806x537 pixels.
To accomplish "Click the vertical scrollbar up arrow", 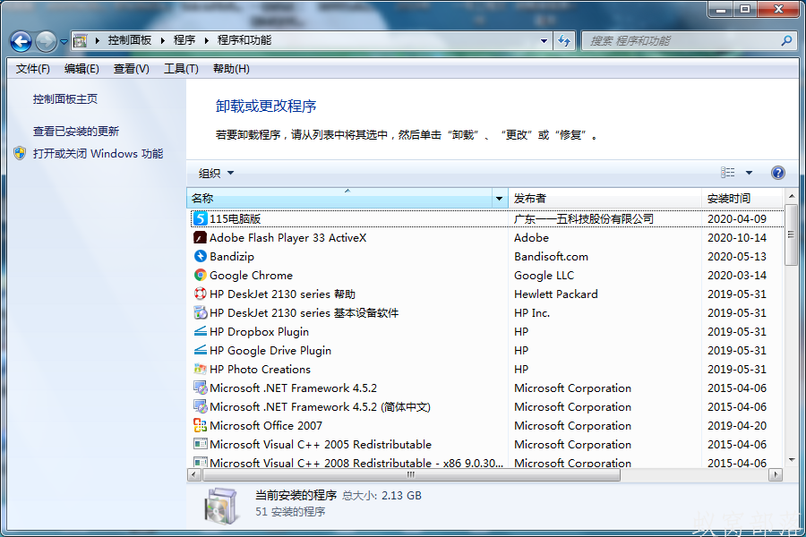I will [x=792, y=196].
